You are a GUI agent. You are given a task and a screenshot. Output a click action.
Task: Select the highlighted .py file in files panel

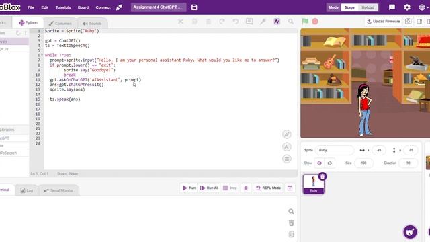pyautogui.click(x=14, y=42)
